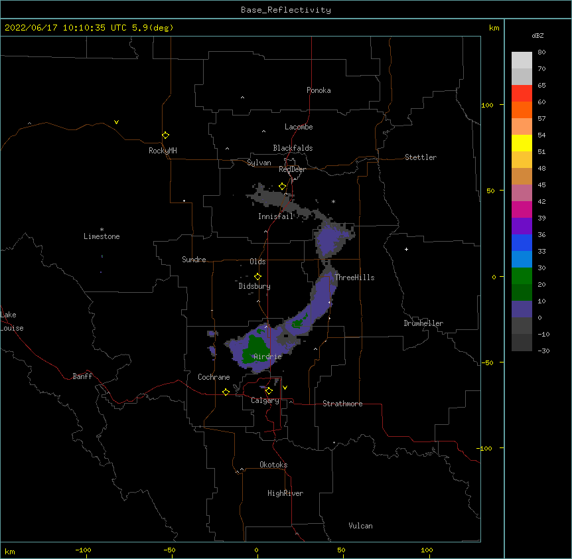Viewport: 572px width, 559px height.
Task: Click the Stettler city label
Action: (421, 157)
